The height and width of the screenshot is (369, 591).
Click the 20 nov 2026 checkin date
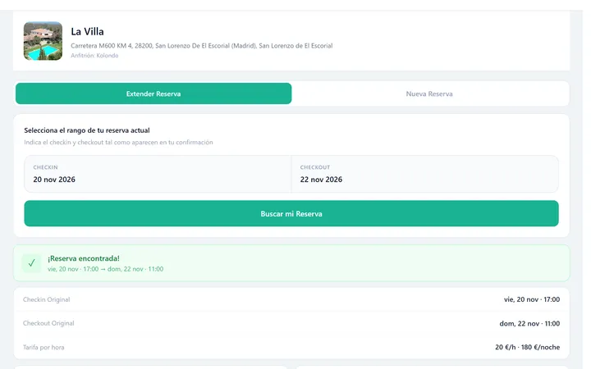coord(54,180)
